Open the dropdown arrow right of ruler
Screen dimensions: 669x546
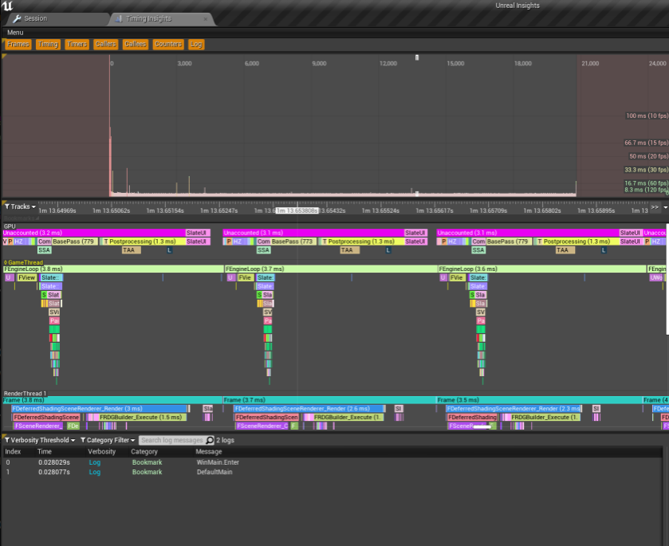coord(665,207)
